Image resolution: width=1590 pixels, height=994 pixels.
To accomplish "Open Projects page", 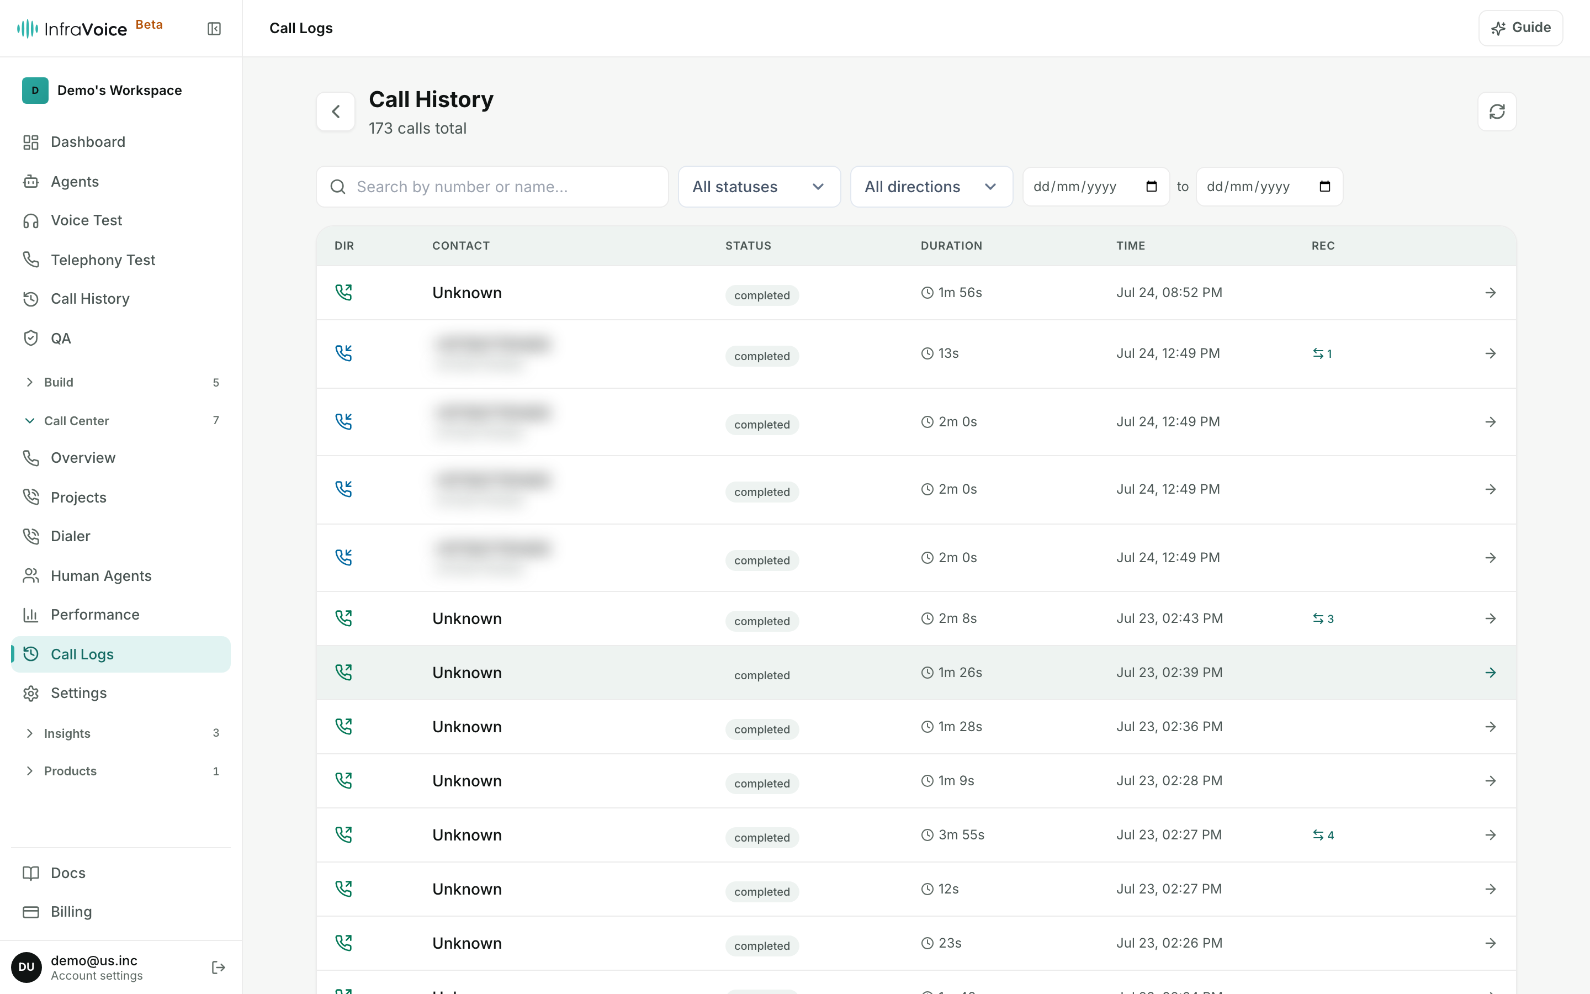I will [121, 498].
